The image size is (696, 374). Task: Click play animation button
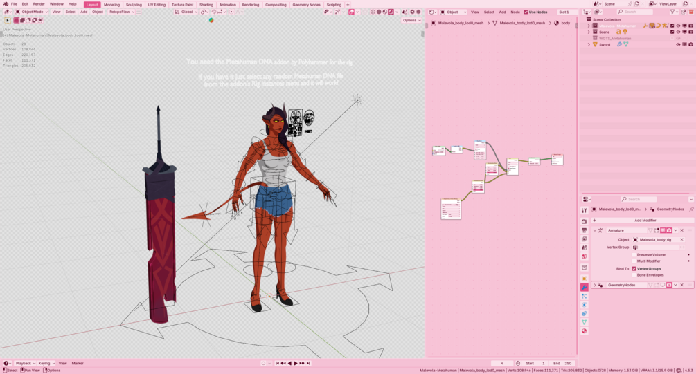(x=296, y=364)
